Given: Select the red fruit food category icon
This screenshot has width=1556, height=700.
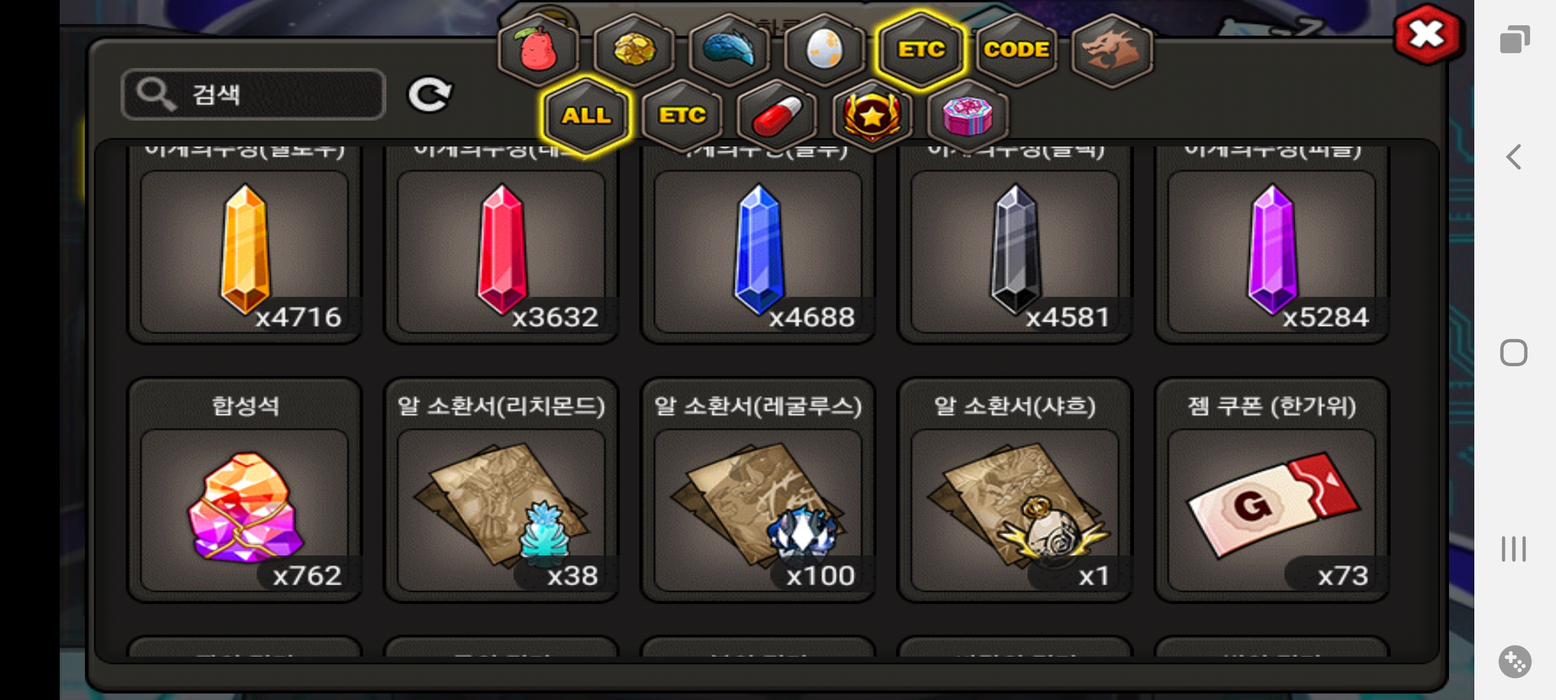Looking at the screenshot, I should (x=538, y=49).
